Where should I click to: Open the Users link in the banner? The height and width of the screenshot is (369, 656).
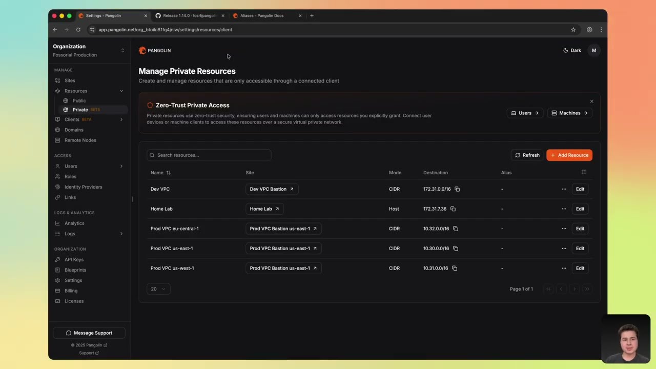pyautogui.click(x=525, y=113)
